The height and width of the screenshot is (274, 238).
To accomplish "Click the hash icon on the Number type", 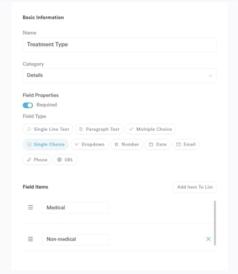I will (x=116, y=144).
